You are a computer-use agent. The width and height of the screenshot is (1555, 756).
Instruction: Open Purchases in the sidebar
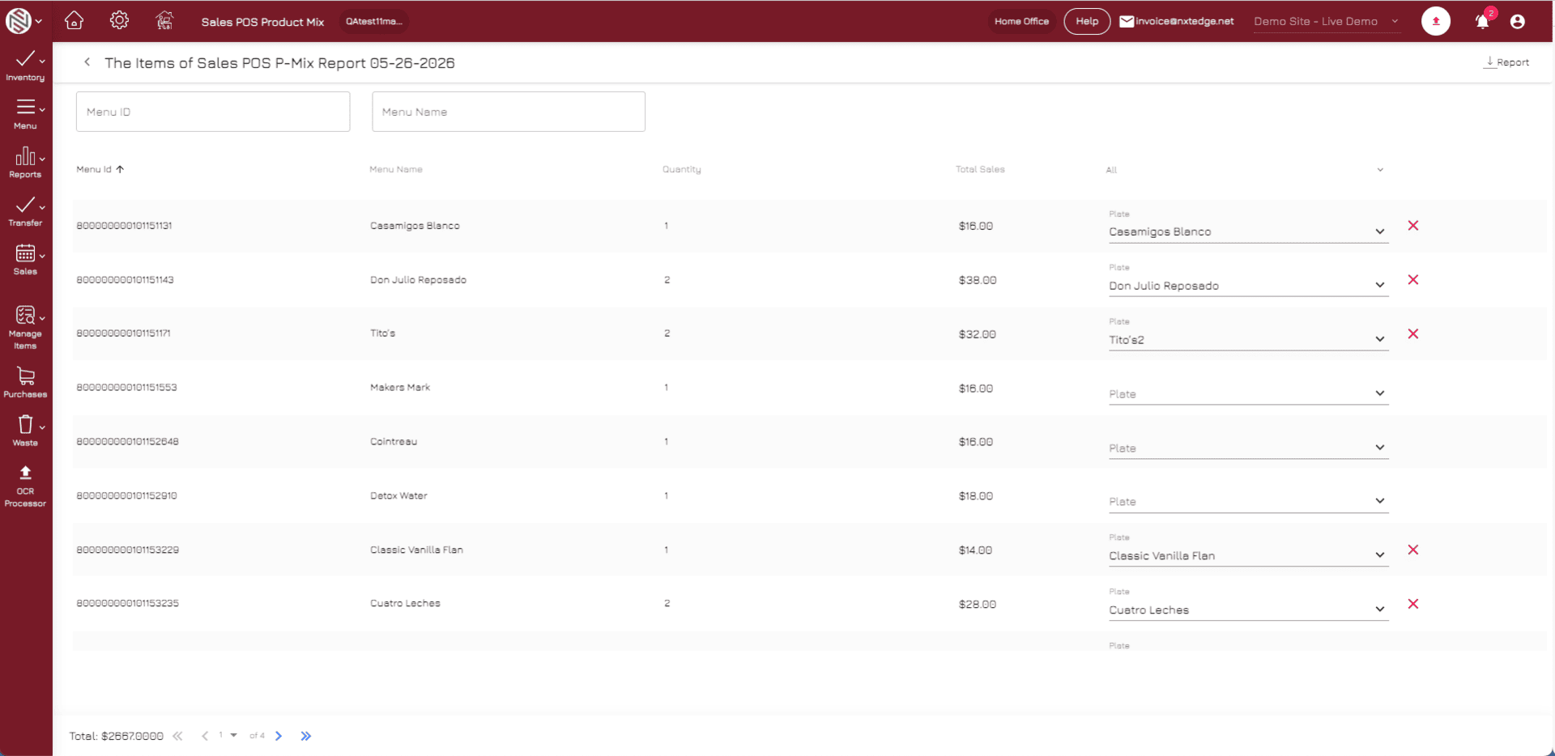tap(25, 383)
